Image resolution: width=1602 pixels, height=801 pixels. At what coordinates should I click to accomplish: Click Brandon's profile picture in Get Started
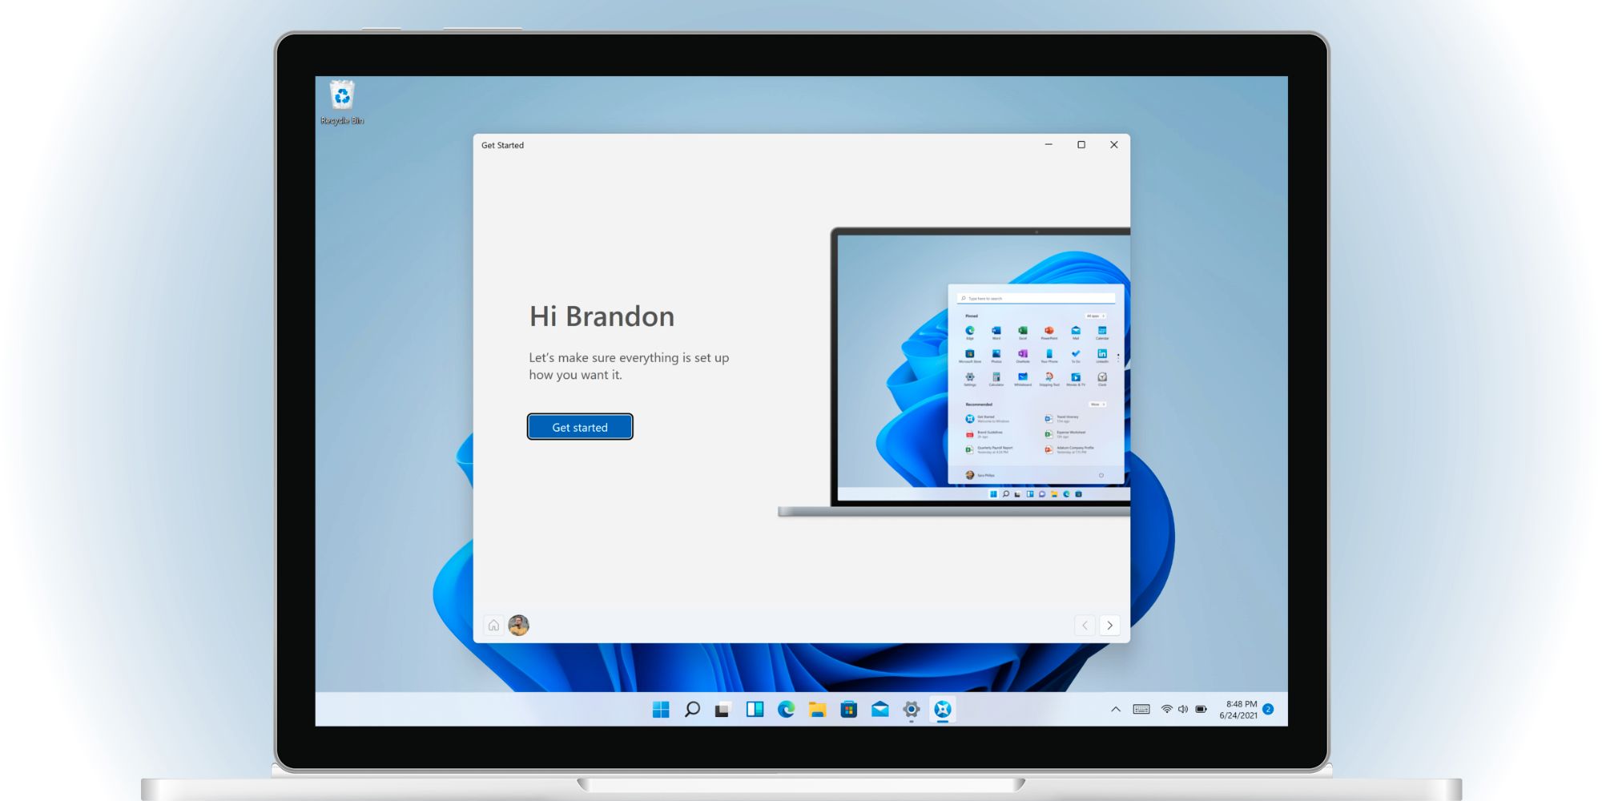click(517, 625)
